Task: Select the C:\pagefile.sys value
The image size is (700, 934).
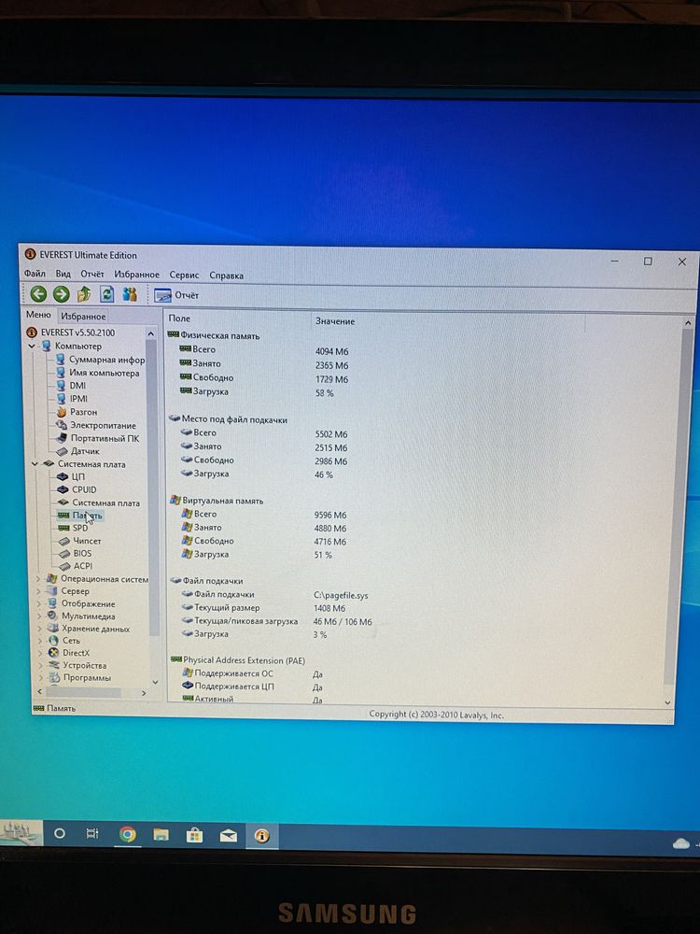Action: (x=341, y=595)
